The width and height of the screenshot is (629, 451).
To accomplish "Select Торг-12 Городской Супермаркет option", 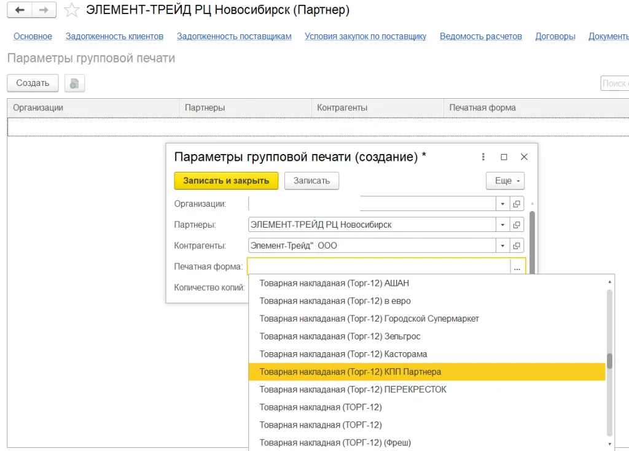I will click(x=427, y=318).
